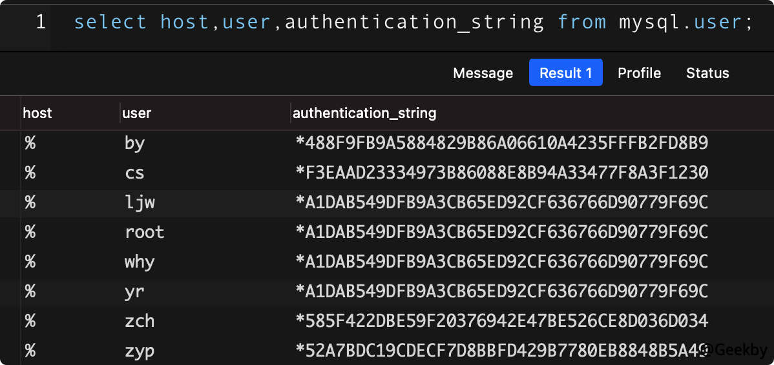Select the user cell 'by'
The width and height of the screenshot is (774, 365).
(x=134, y=143)
